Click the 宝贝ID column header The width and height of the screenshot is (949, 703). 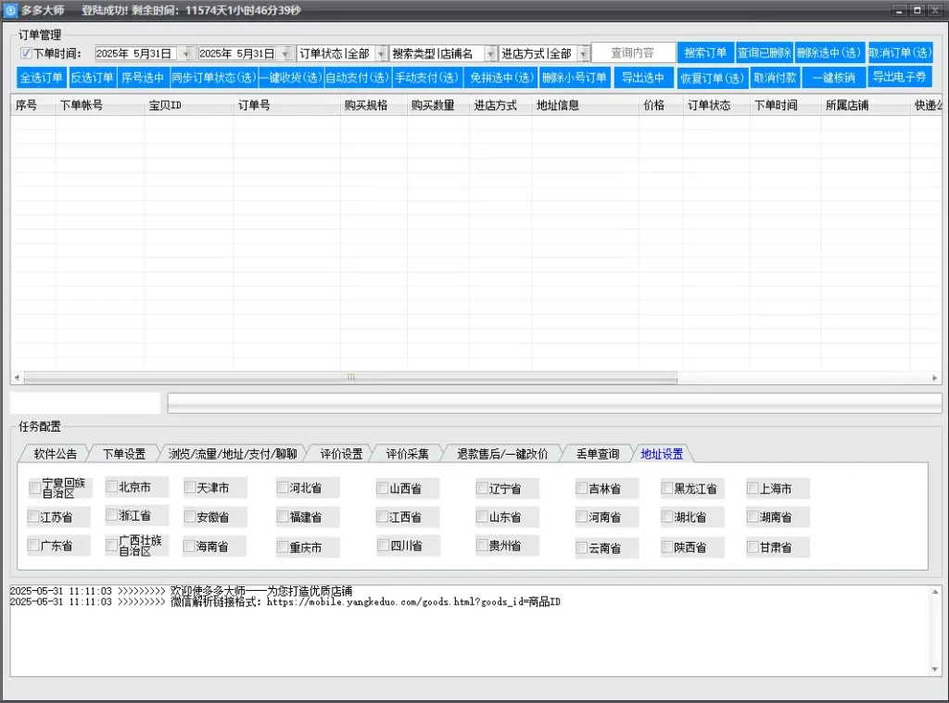click(189, 106)
